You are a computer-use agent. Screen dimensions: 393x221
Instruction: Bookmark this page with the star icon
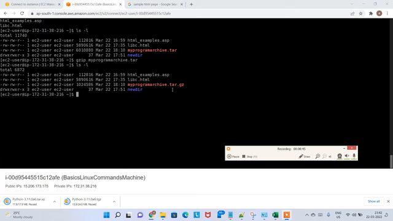coord(361,14)
